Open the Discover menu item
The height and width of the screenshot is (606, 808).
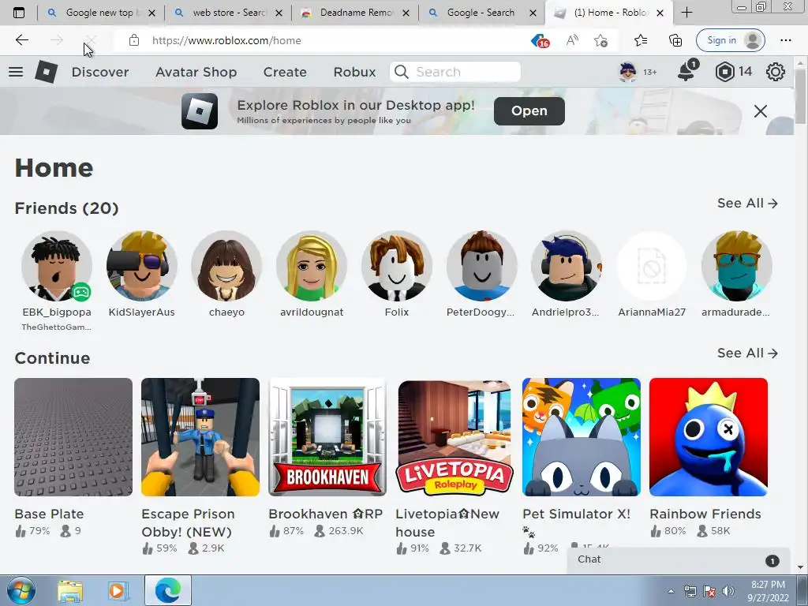tap(100, 72)
